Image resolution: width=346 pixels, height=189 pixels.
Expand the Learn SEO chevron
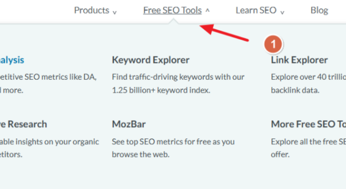coord(282,12)
